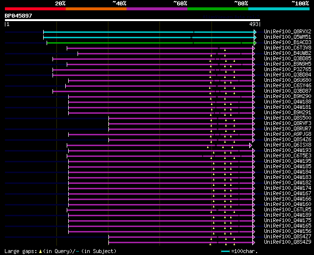
Task: Click the arrowhead ending the Q6ISX8 alignment
Action: click(x=251, y=145)
